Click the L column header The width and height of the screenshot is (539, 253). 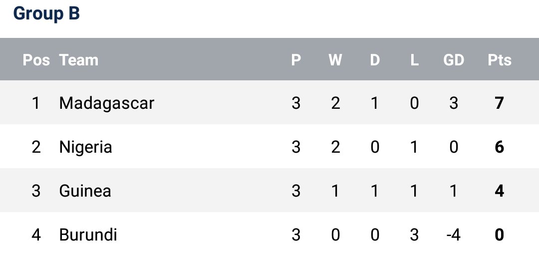pyautogui.click(x=414, y=60)
